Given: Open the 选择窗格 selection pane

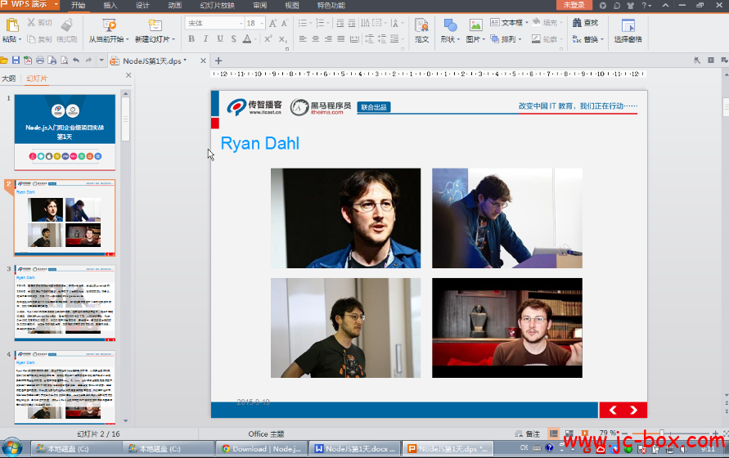Looking at the screenshot, I should (x=628, y=25).
